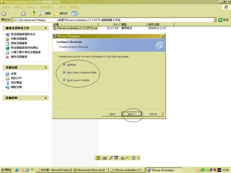The image size is (231, 173).
Task: Click the Delete this file (刪除這個檔案) link
Action: coord(19,57)
